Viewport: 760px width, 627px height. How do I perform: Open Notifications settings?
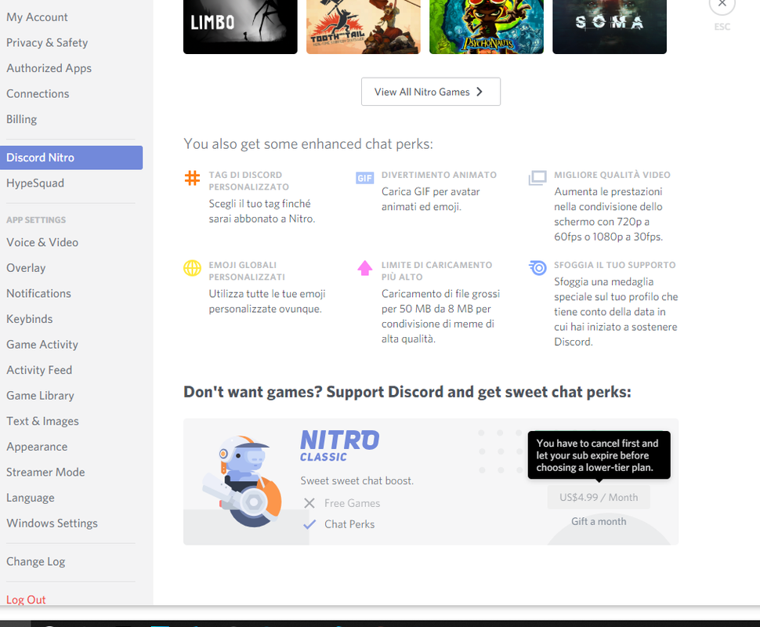tap(38, 293)
